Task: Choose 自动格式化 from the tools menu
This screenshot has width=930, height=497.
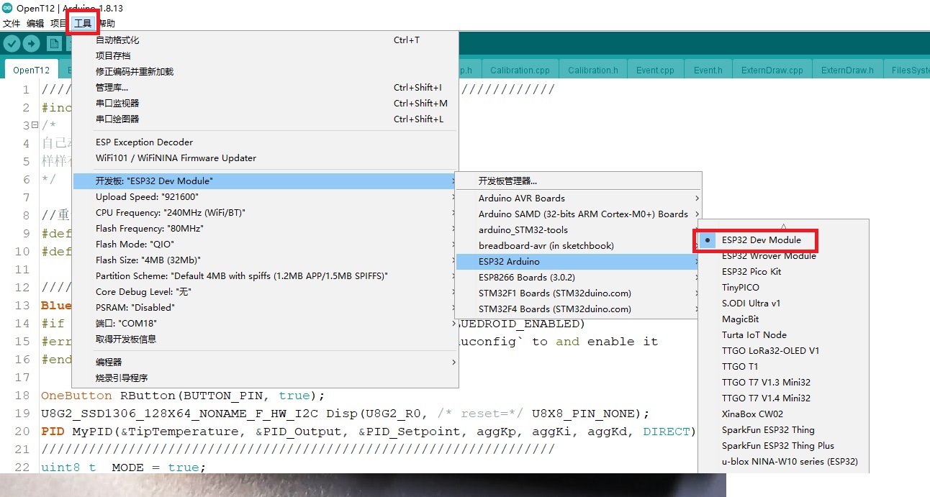Action: [x=265, y=40]
